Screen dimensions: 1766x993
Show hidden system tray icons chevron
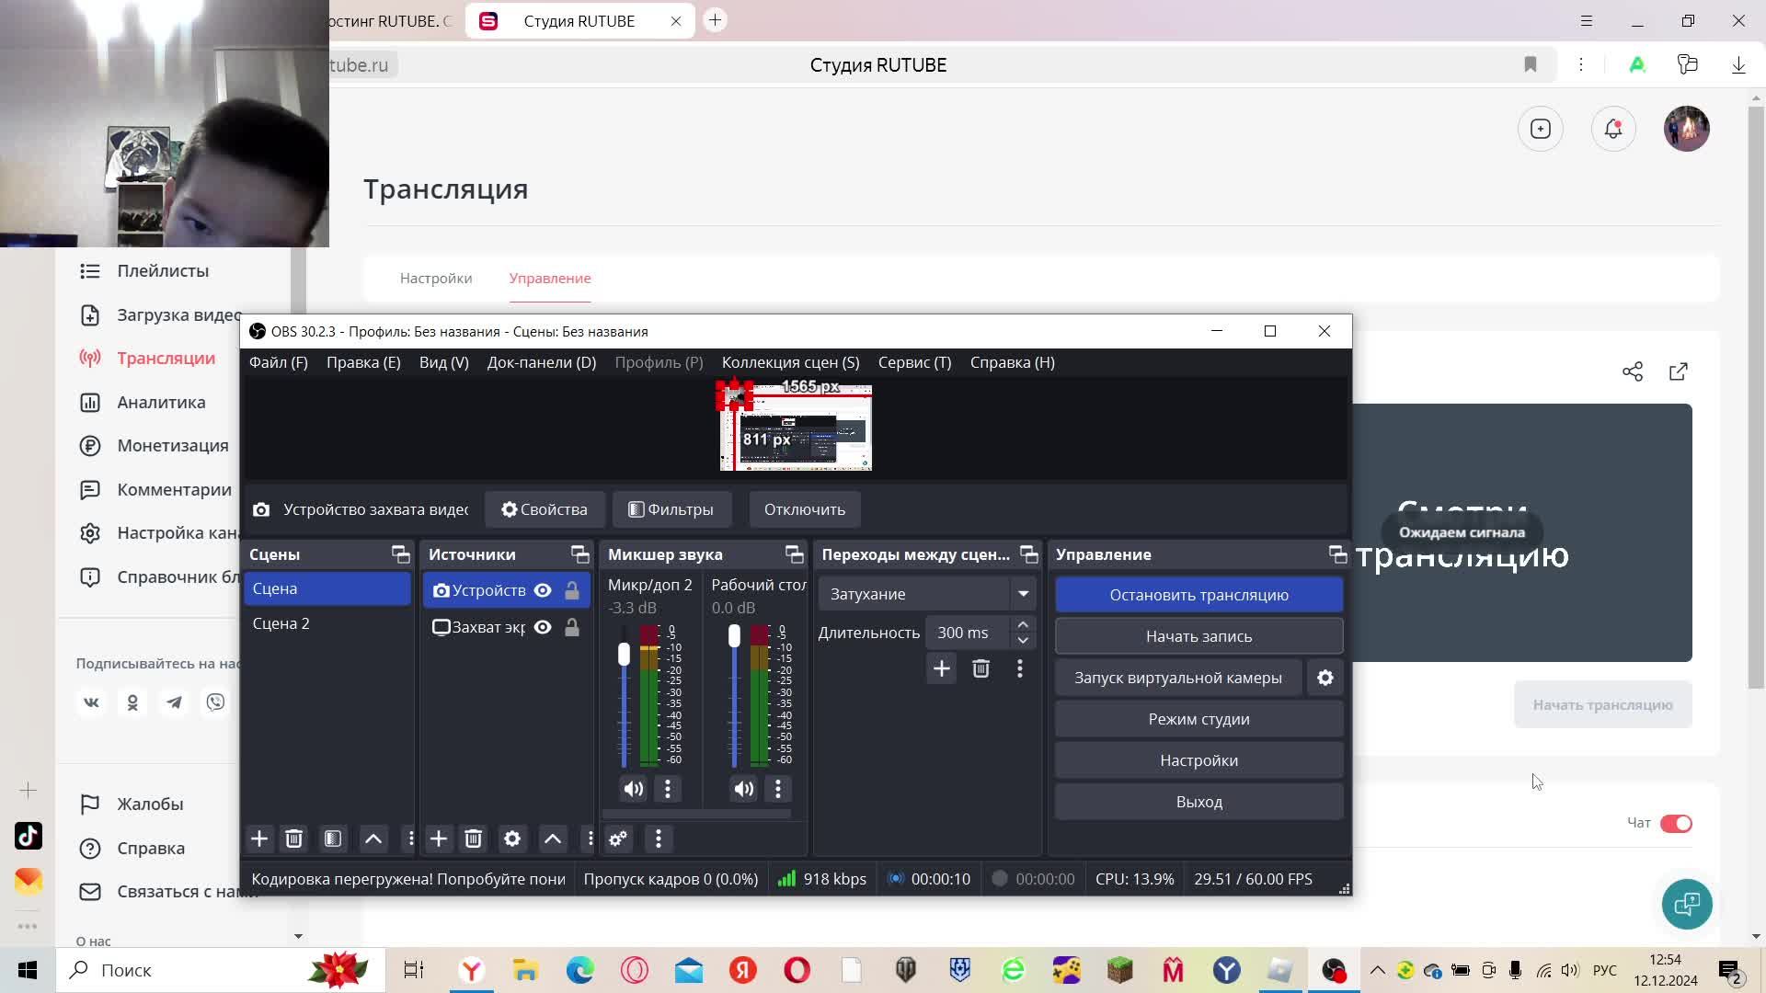(1377, 970)
